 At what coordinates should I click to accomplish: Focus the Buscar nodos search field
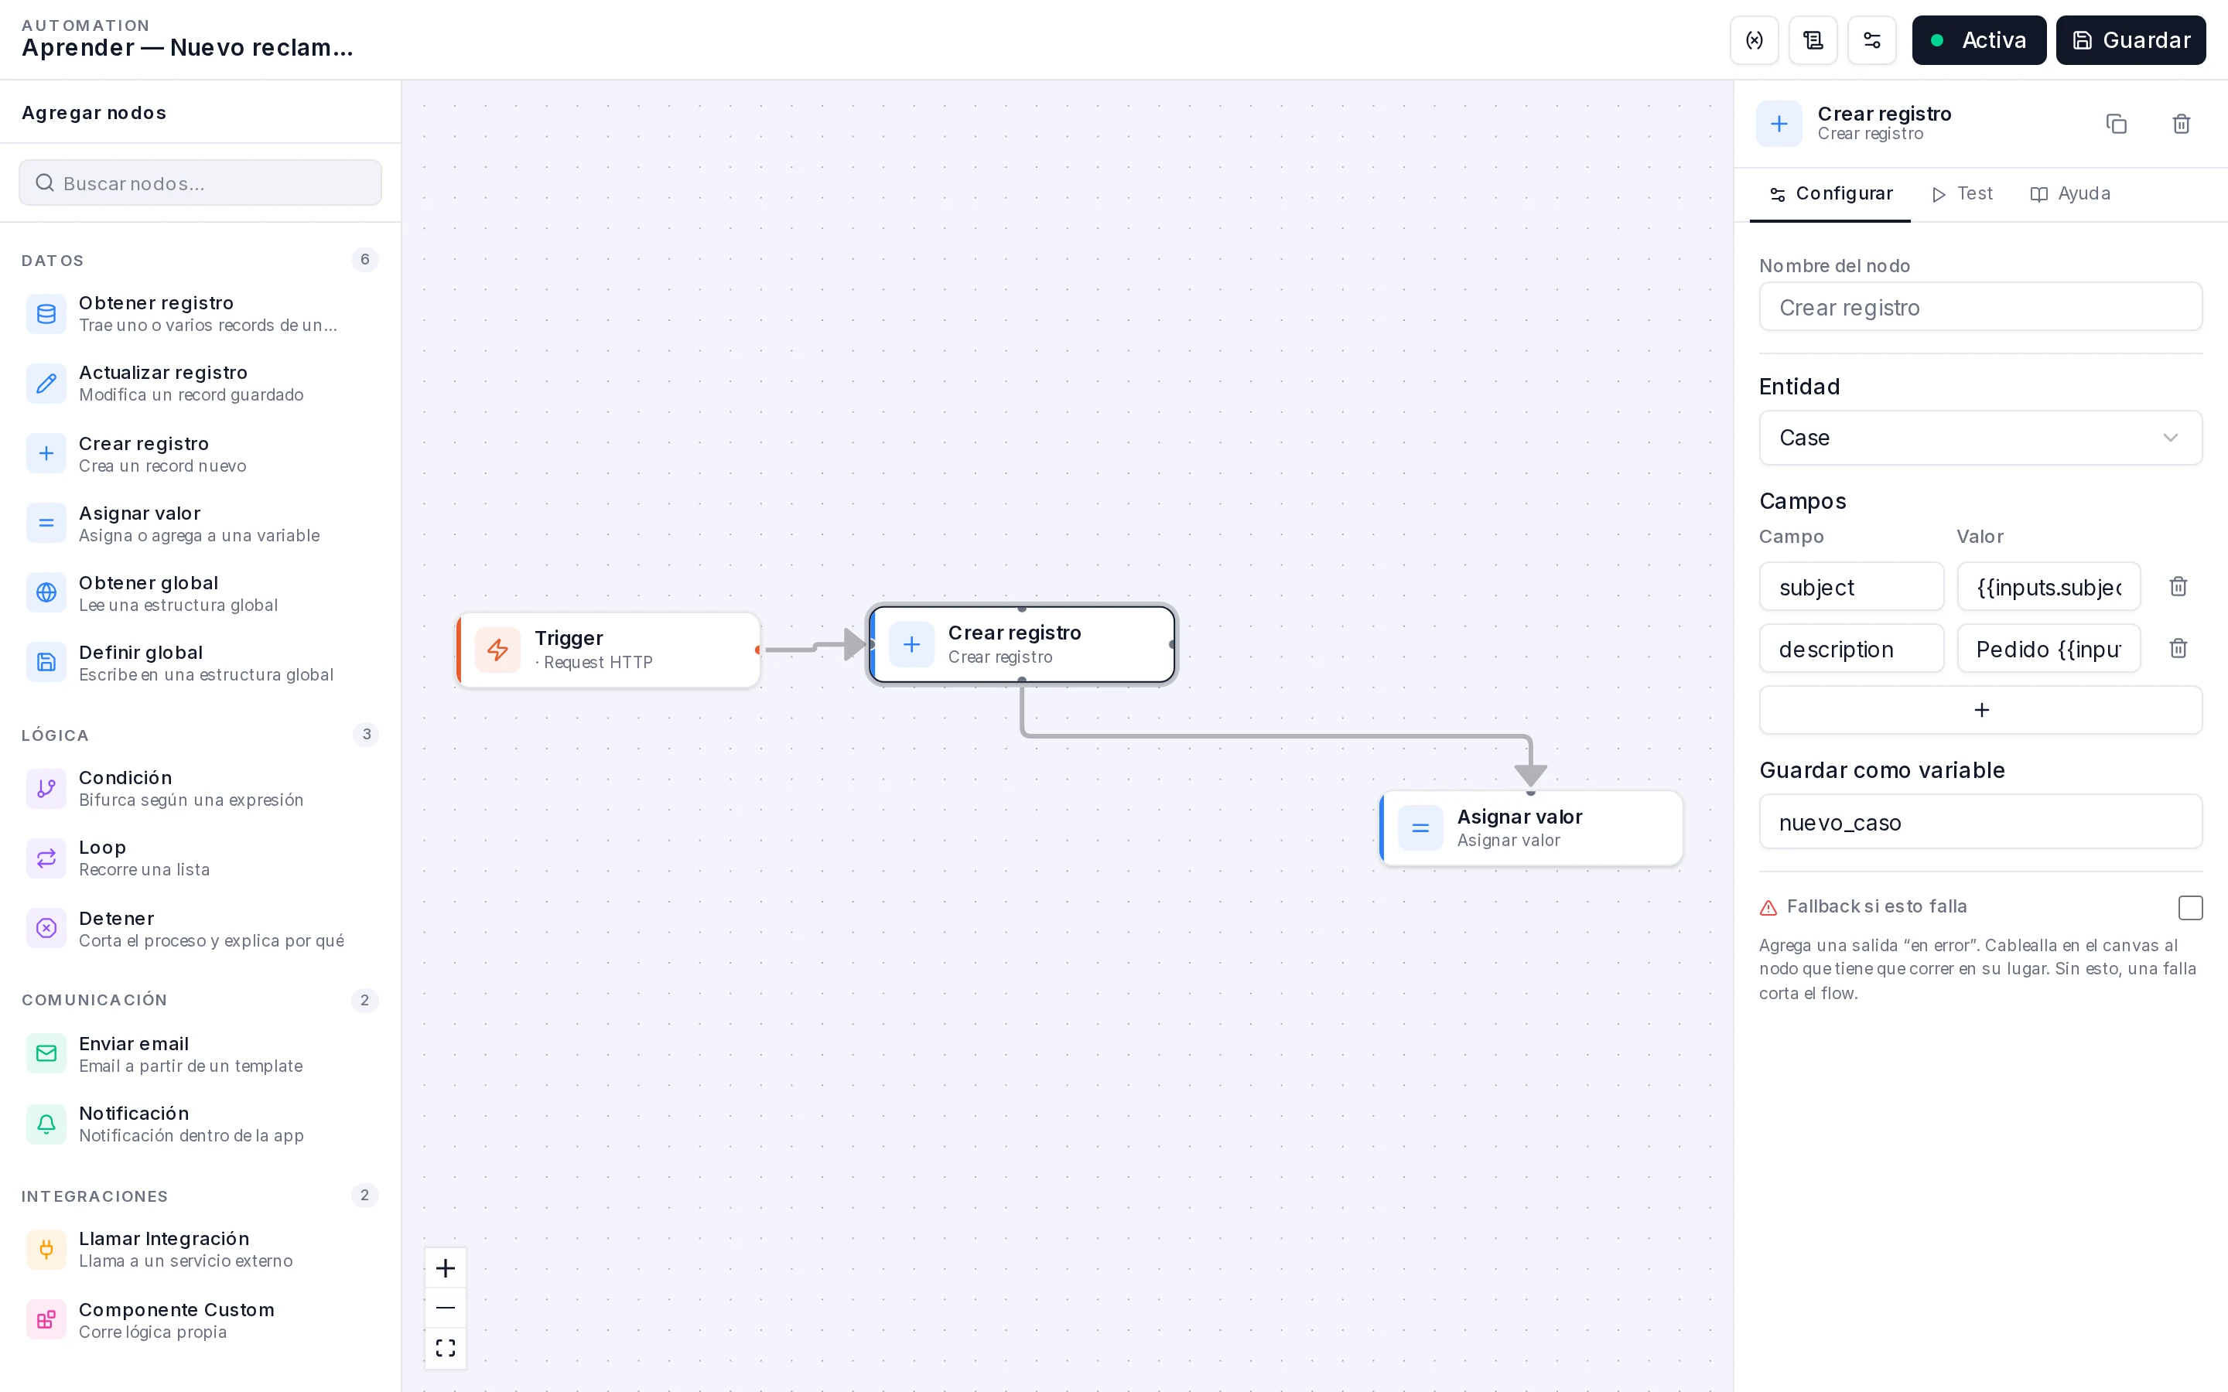tap(200, 183)
